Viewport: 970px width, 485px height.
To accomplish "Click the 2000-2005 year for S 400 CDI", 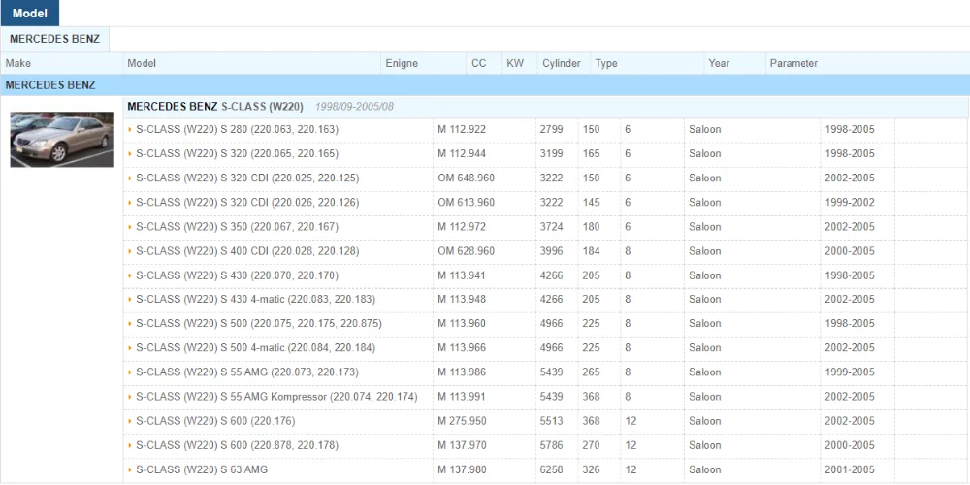I will pyautogui.click(x=850, y=251).
